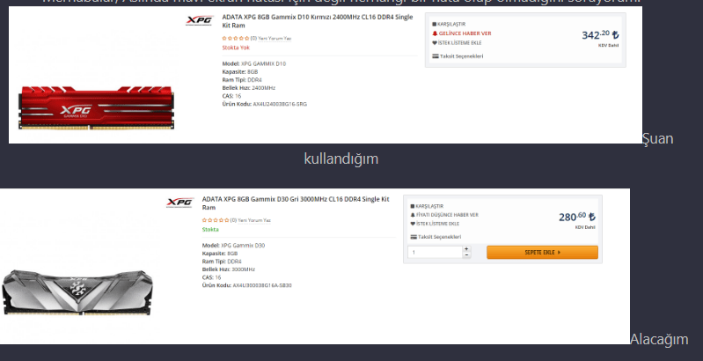Open ADATA XPG Gammix D30 Gri 3000MHz product title
Screen dimensions: 703x361
pos(296,203)
